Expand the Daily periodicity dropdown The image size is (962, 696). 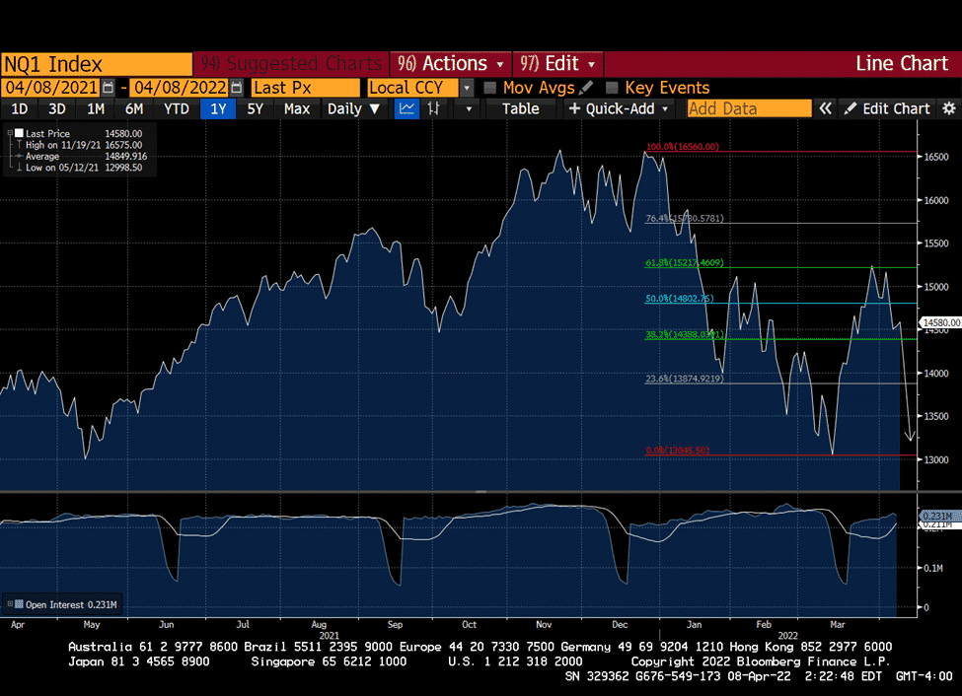pyautogui.click(x=353, y=108)
